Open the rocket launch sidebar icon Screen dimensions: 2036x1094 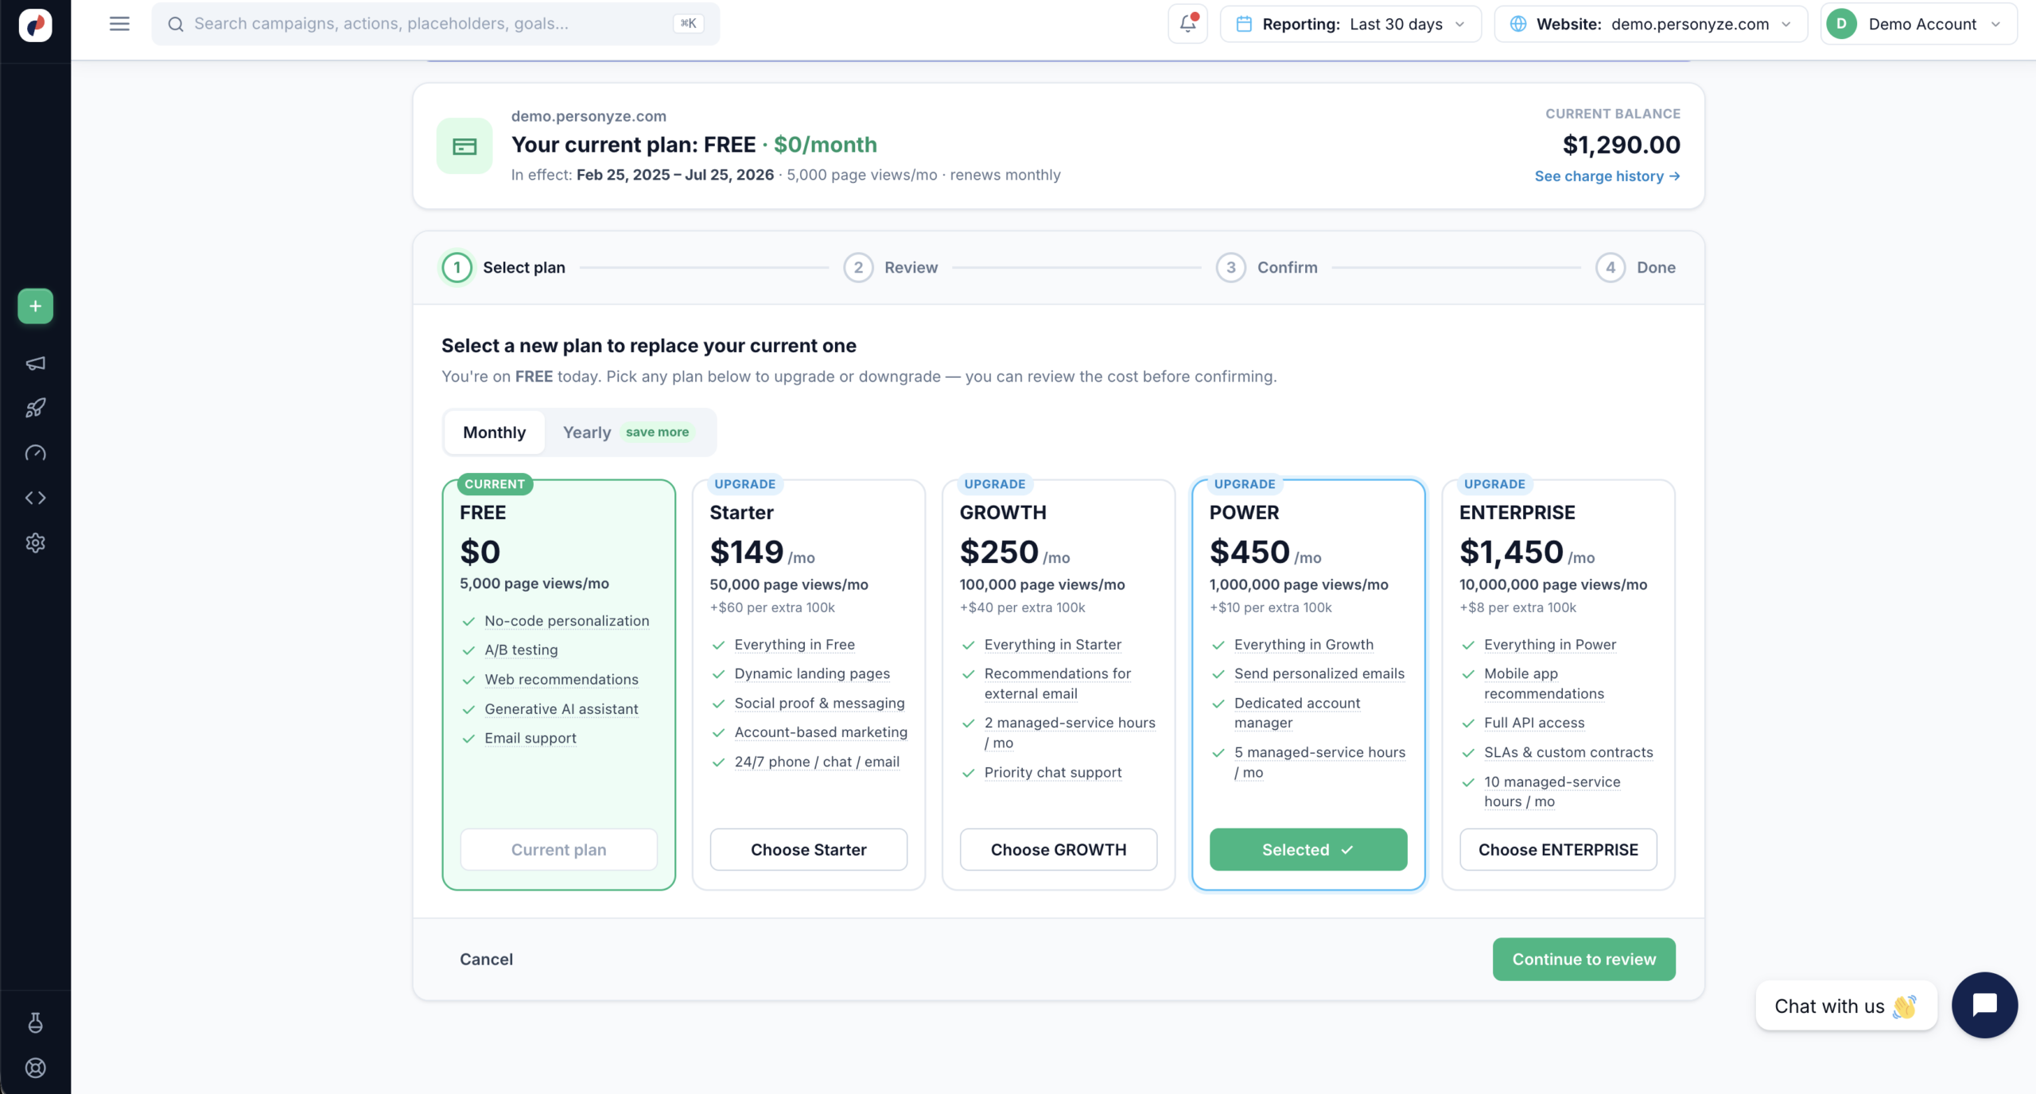(x=35, y=408)
